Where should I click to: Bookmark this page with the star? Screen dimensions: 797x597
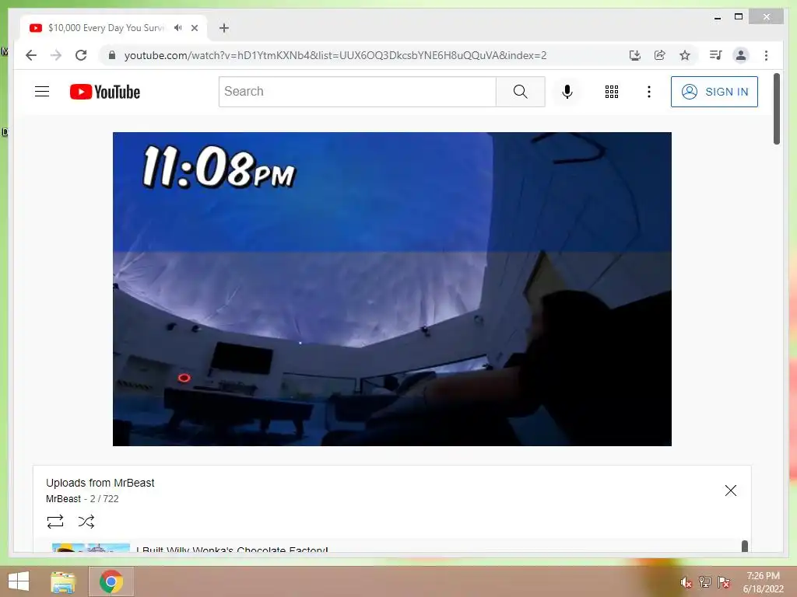(685, 55)
